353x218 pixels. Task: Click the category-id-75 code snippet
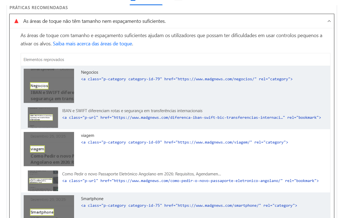pos(189,206)
